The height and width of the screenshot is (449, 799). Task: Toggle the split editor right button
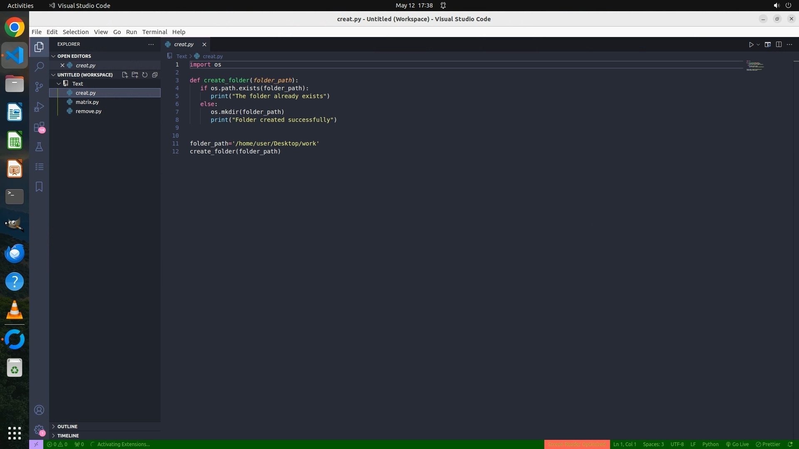(779, 44)
